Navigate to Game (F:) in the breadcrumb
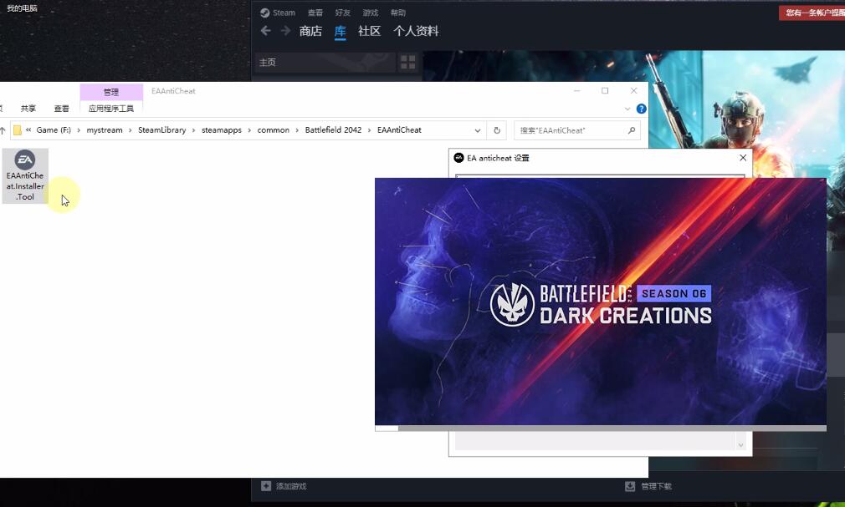This screenshot has width=845, height=507. [x=54, y=130]
